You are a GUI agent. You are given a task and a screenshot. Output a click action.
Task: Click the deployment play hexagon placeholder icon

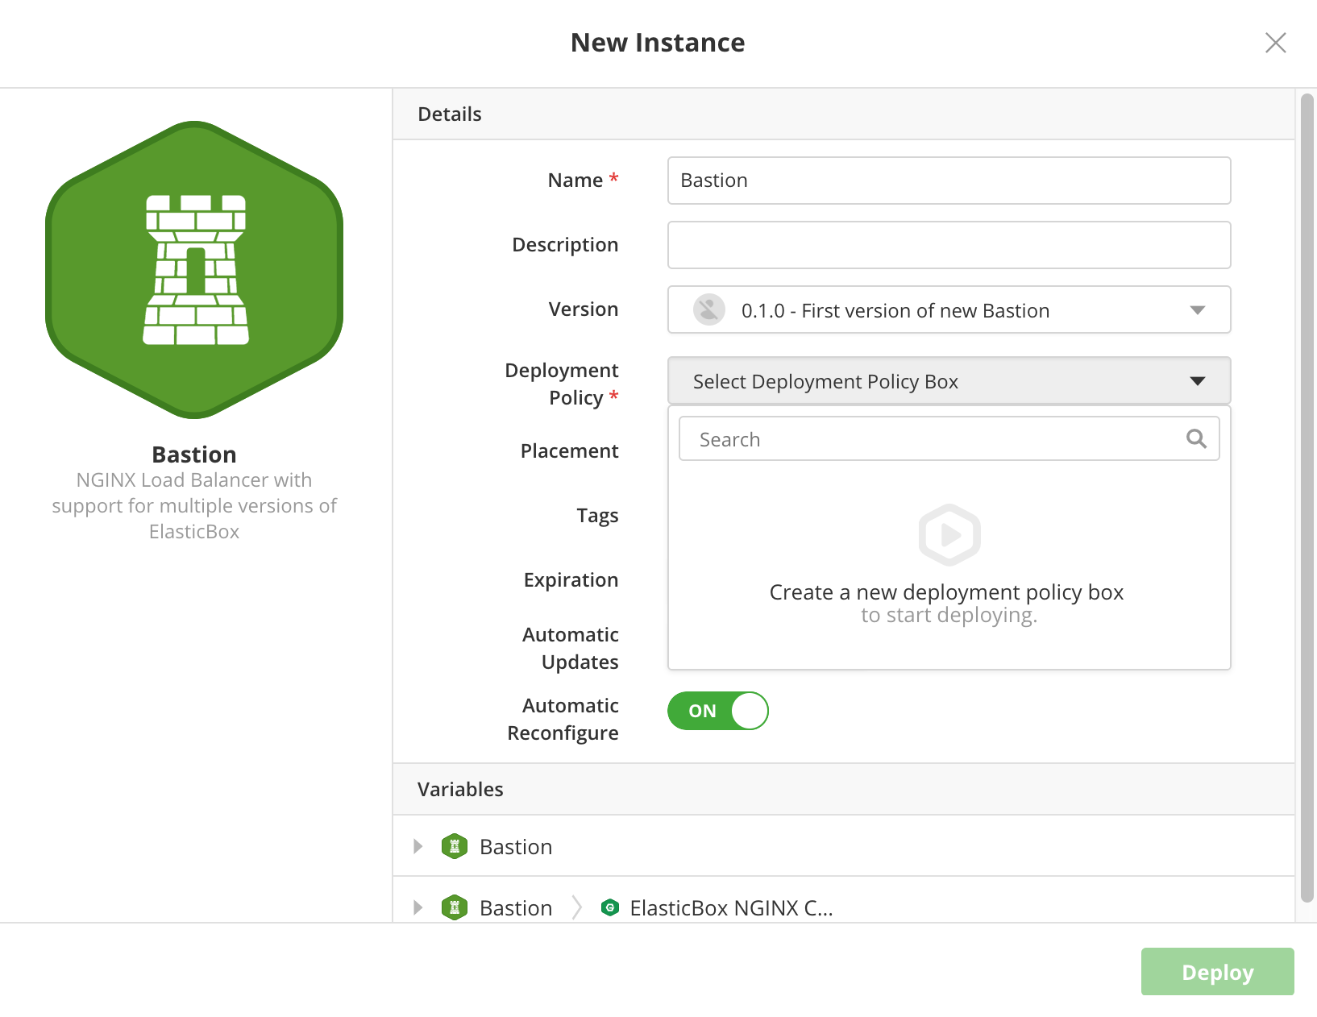949,535
